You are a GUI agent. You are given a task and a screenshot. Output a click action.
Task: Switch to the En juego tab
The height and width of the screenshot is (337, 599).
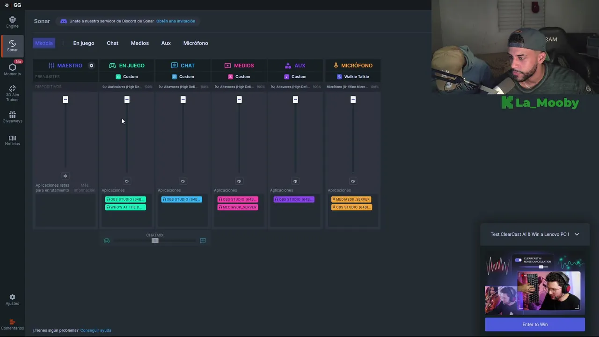point(84,43)
